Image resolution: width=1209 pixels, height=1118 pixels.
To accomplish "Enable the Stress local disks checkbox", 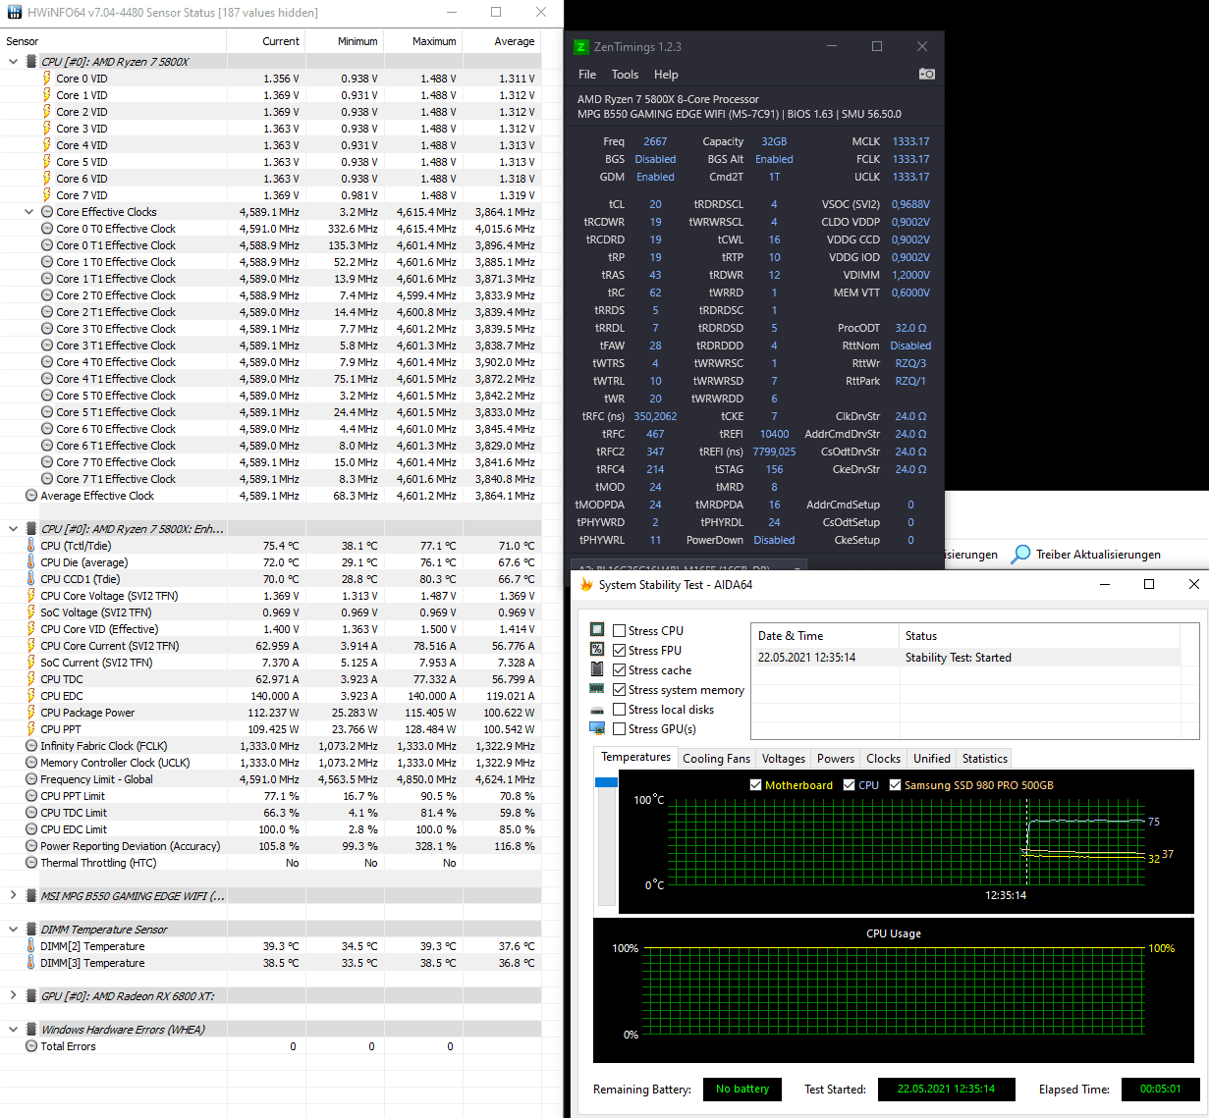I will tap(619, 710).
